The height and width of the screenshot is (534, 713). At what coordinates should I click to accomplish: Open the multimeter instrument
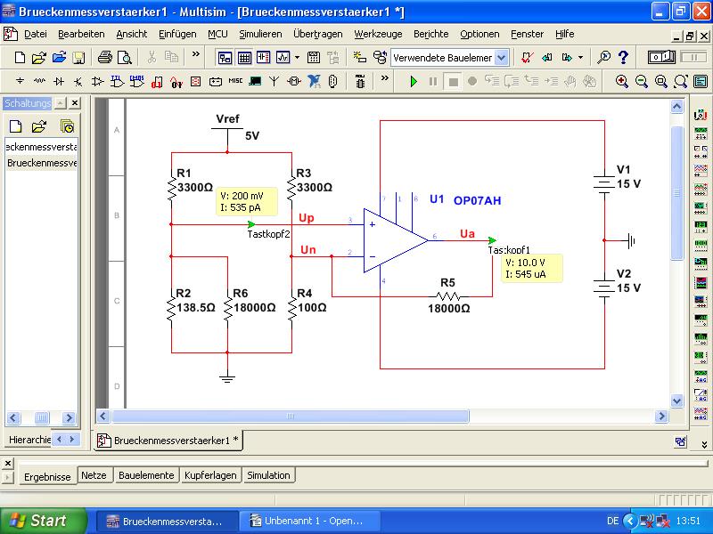coord(701,114)
